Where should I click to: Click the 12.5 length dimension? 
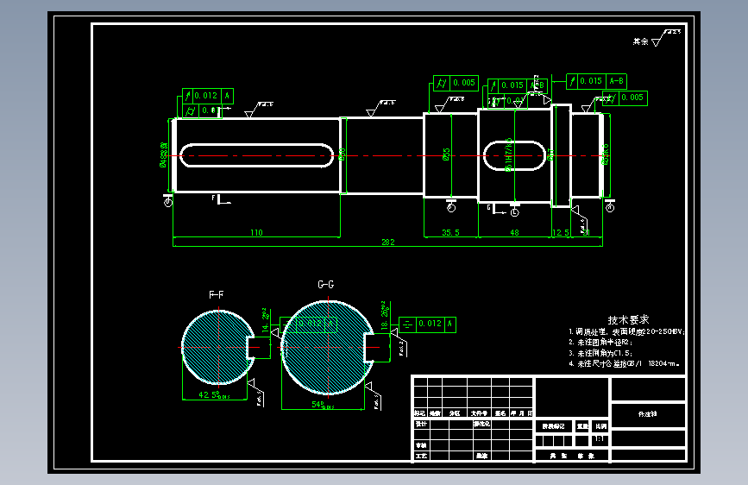click(x=561, y=232)
